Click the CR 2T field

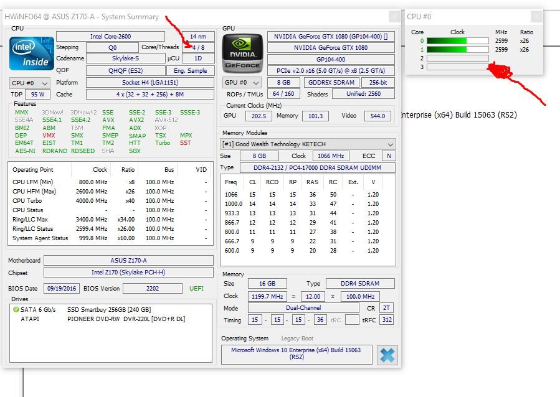pyautogui.click(x=386, y=308)
